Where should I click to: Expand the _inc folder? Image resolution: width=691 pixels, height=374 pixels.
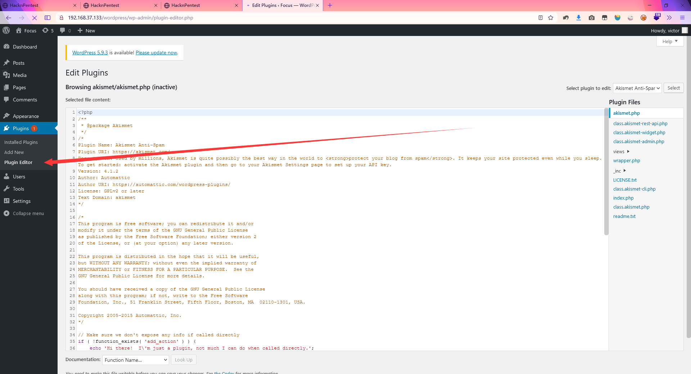[x=619, y=171]
